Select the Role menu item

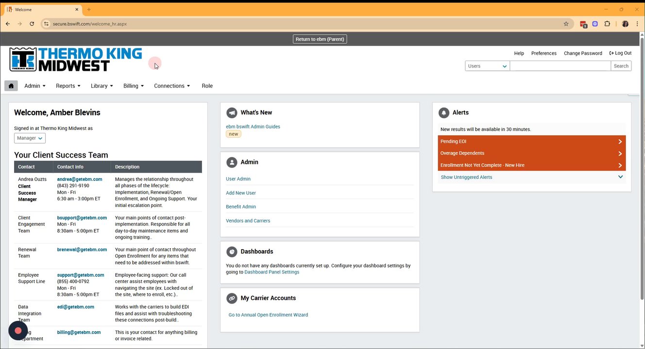(x=207, y=86)
